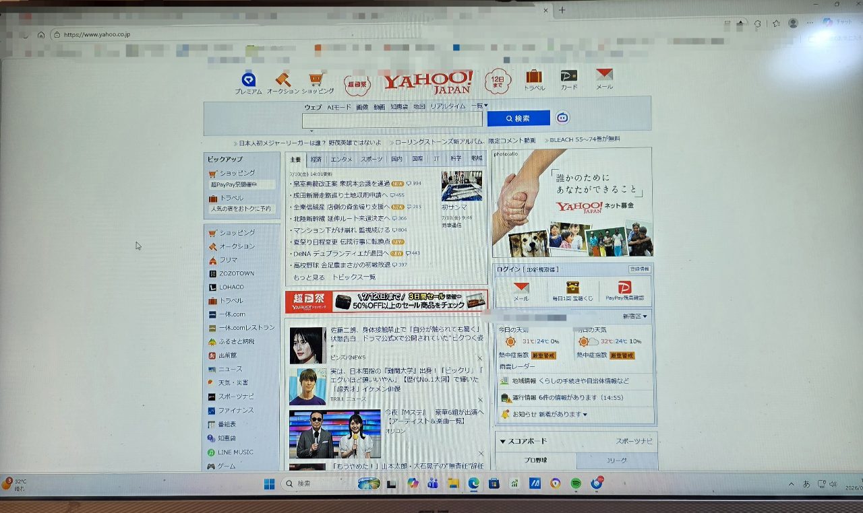
Task: Open the トピックス一覧 link
Action: (354, 277)
